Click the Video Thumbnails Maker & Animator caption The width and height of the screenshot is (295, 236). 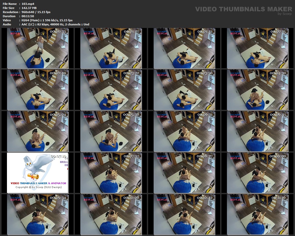[38, 183]
